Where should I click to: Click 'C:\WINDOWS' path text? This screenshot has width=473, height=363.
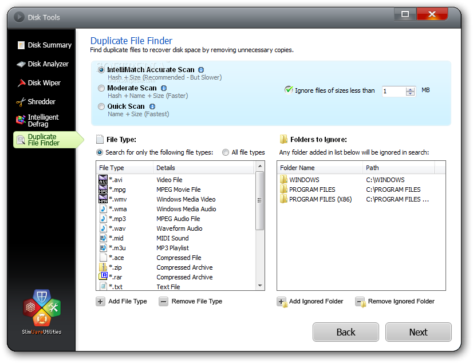[385, 180]
